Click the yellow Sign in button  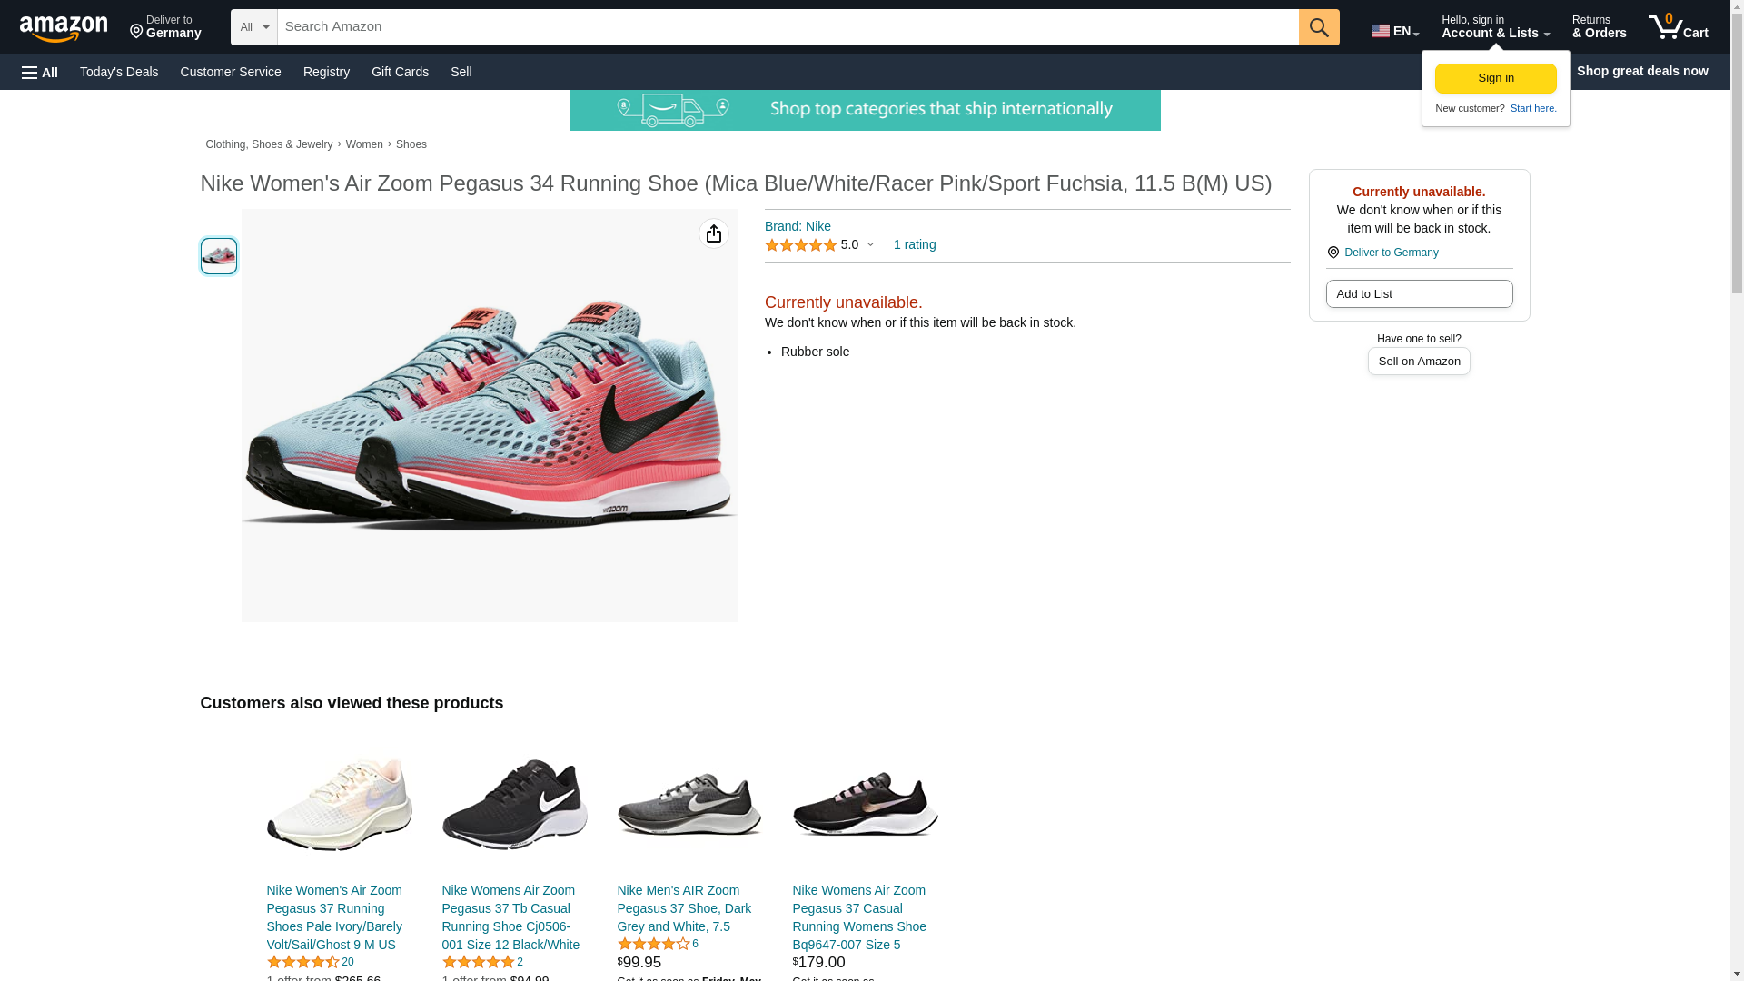[x=1495, y=78]
